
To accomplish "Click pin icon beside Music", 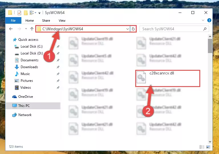I will 58,74.
